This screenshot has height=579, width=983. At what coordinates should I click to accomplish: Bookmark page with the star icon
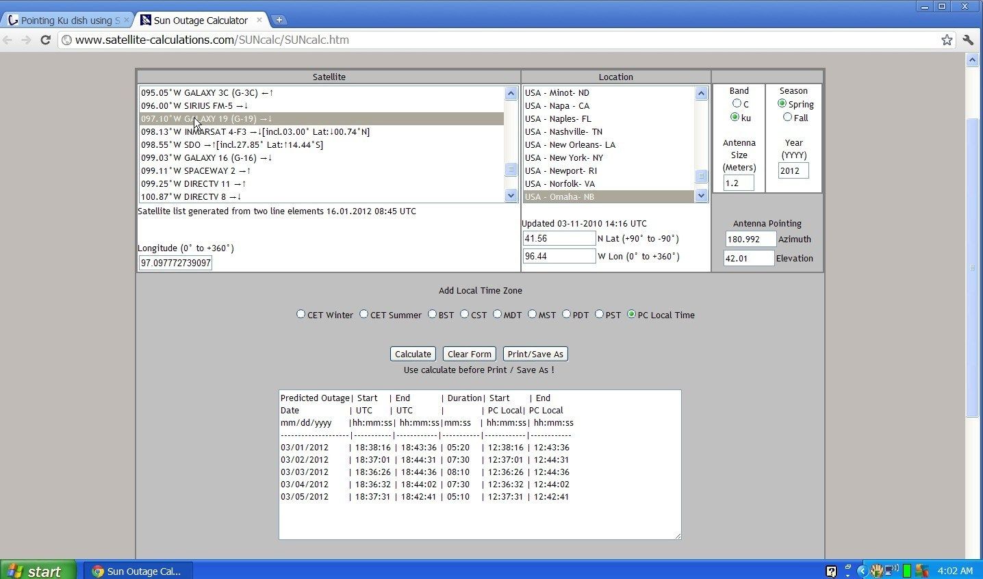click(x=947, y=40)
